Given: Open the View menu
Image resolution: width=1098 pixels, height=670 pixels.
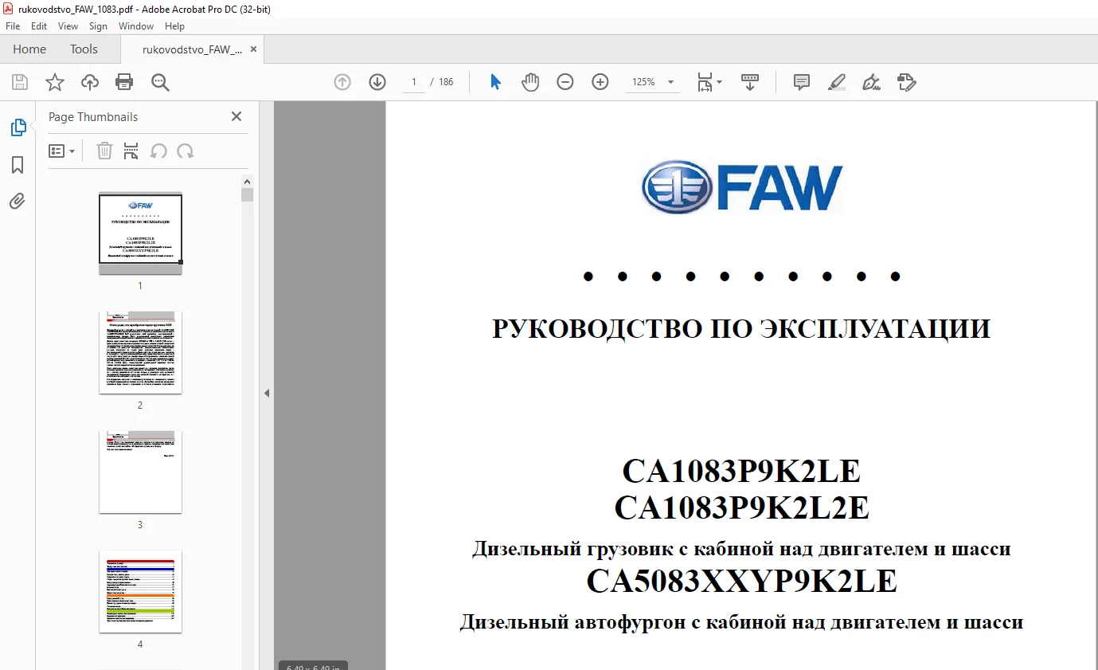Looking at the screenshot, I should coord(68,26).
